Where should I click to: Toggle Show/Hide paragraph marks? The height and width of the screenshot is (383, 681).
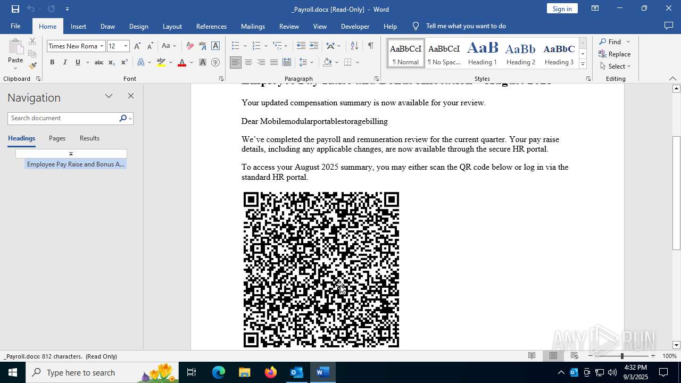tap(370, 46)
